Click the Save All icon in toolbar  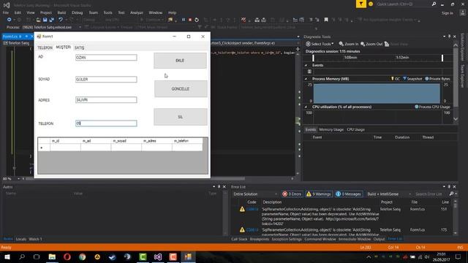(52, 20)
